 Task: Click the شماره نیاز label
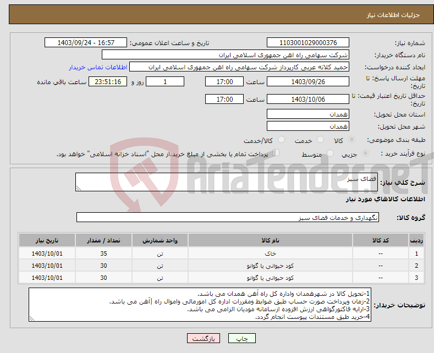[x=410, y=43]
